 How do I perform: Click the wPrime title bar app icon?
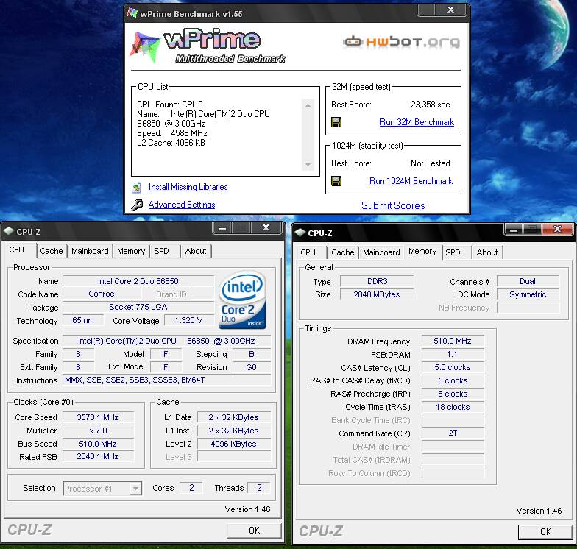132,13
